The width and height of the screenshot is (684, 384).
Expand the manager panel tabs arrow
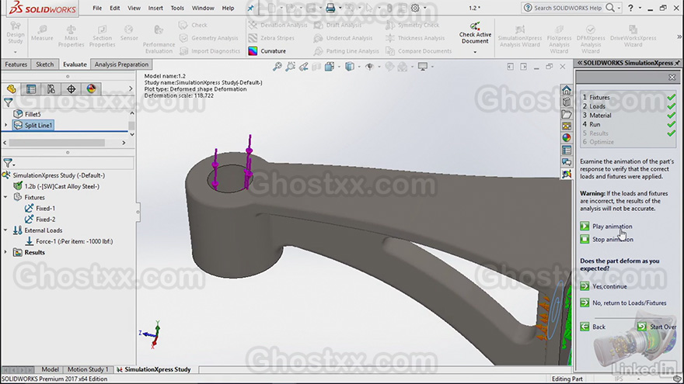[130, 88]
